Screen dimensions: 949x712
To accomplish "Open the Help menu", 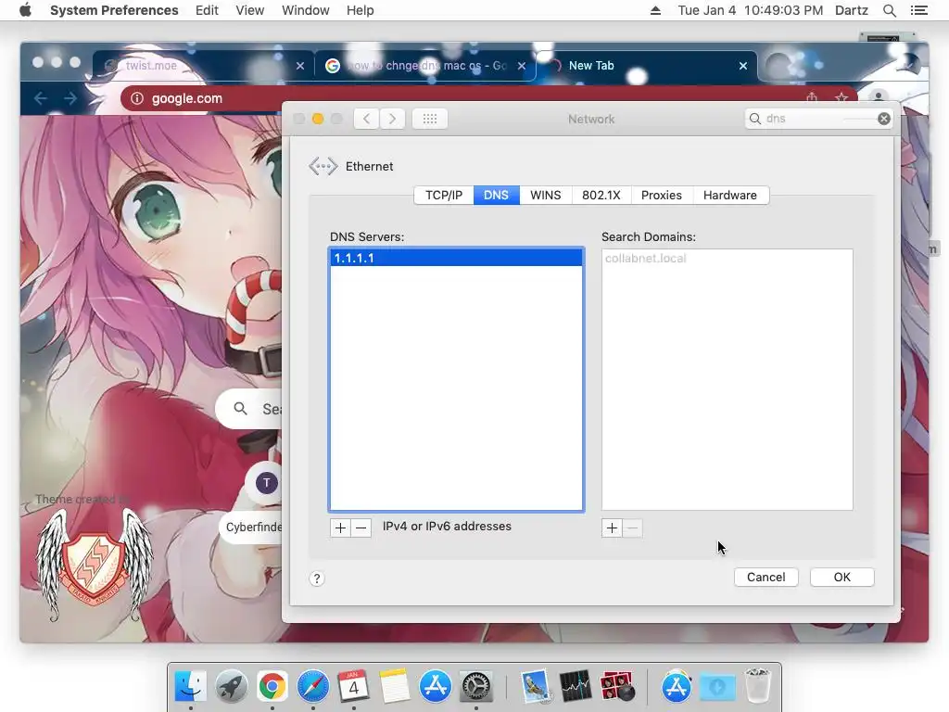I will pos(361,10).
